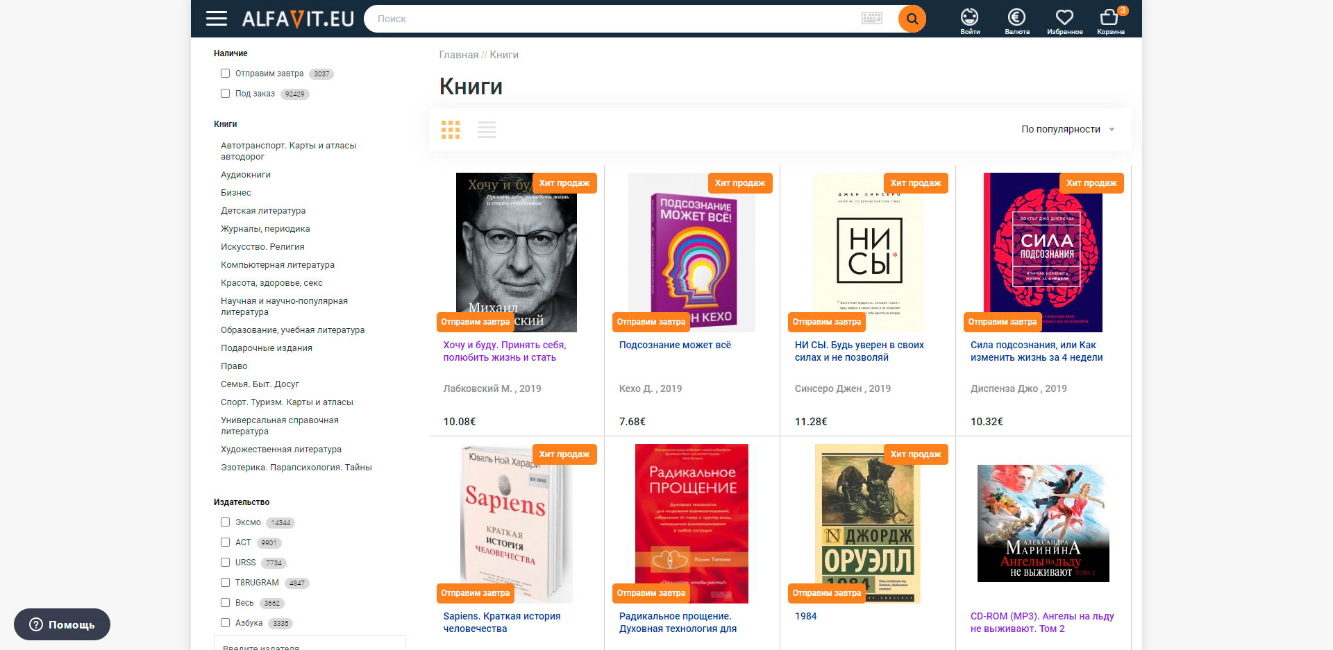Image resolution: width=1333 pixels, height=650 pixels.
Task: Switch to list view icon
Action: (487, 130)
